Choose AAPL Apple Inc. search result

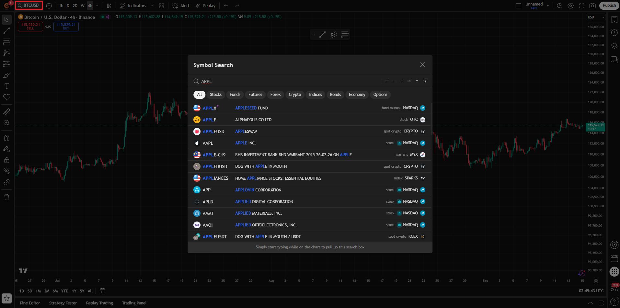coord(310,143)
